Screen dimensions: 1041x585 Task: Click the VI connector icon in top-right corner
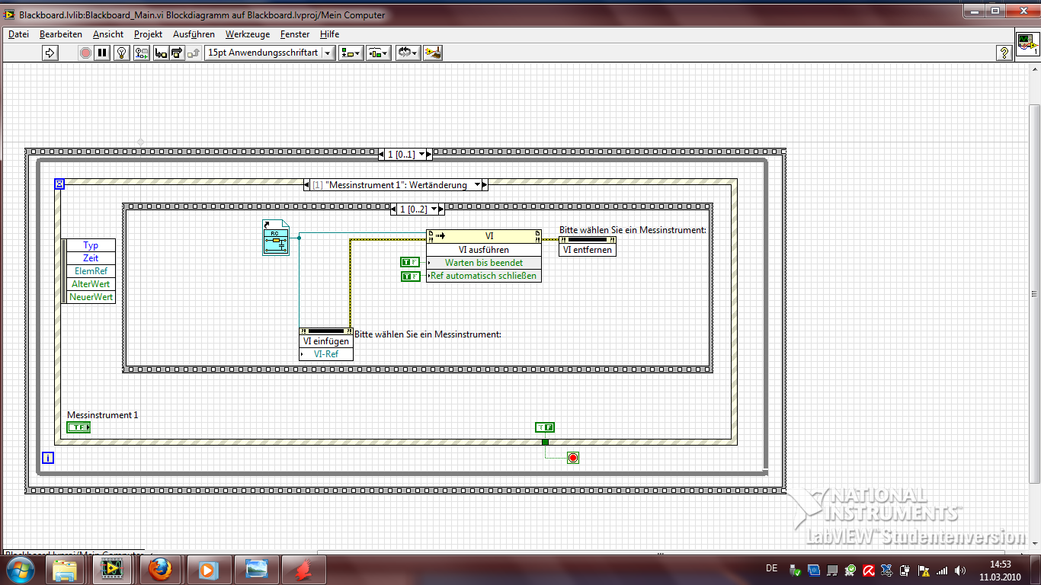[1027, 45]
